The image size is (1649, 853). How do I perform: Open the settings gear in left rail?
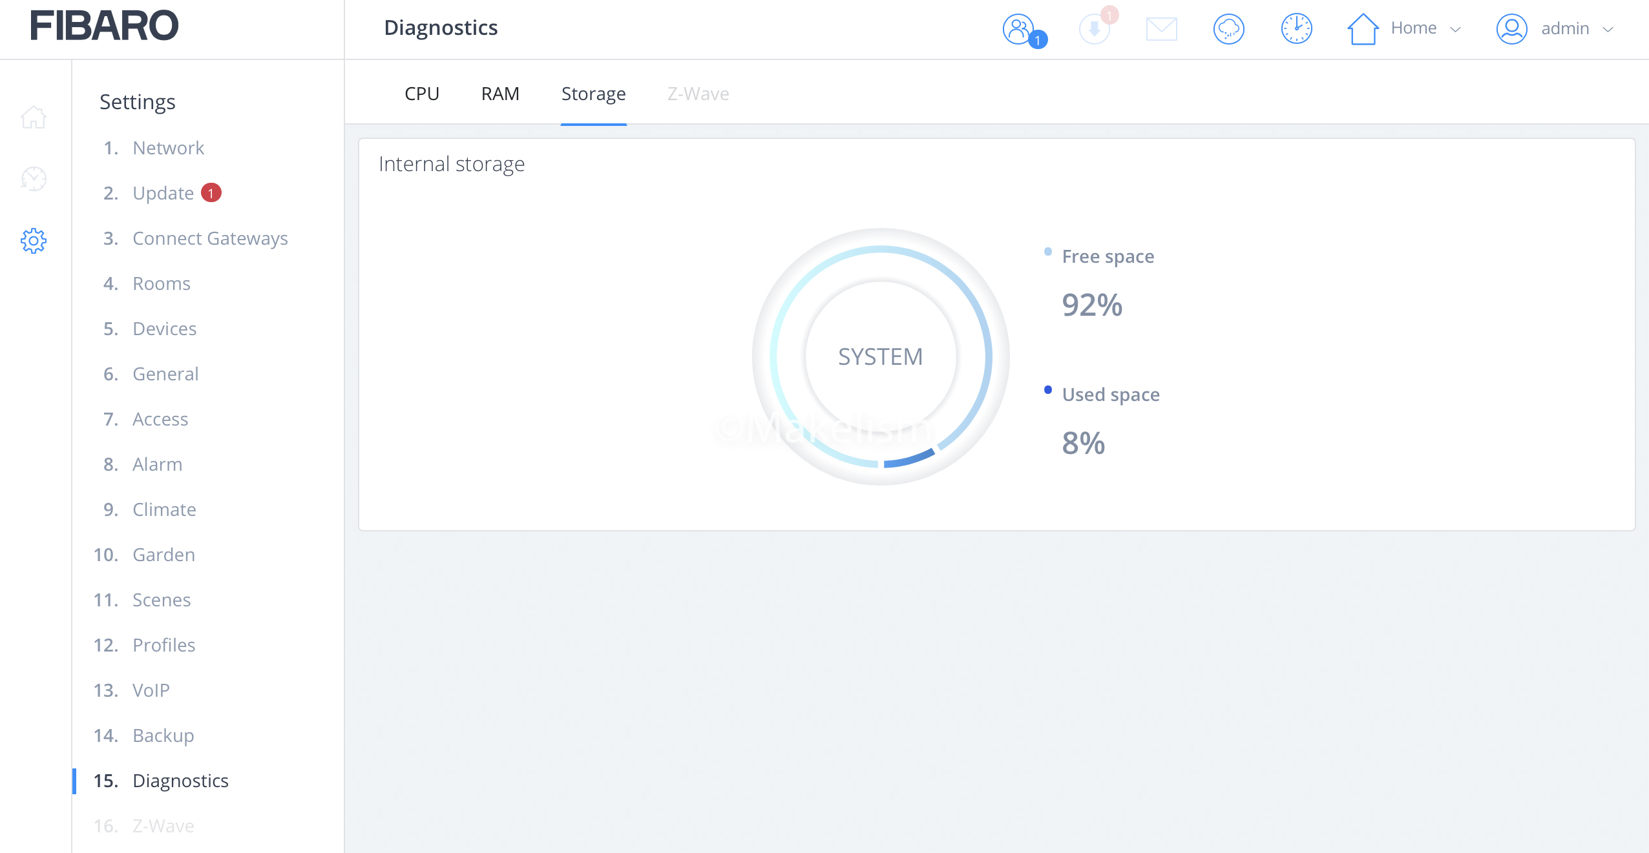pos(34,241)
